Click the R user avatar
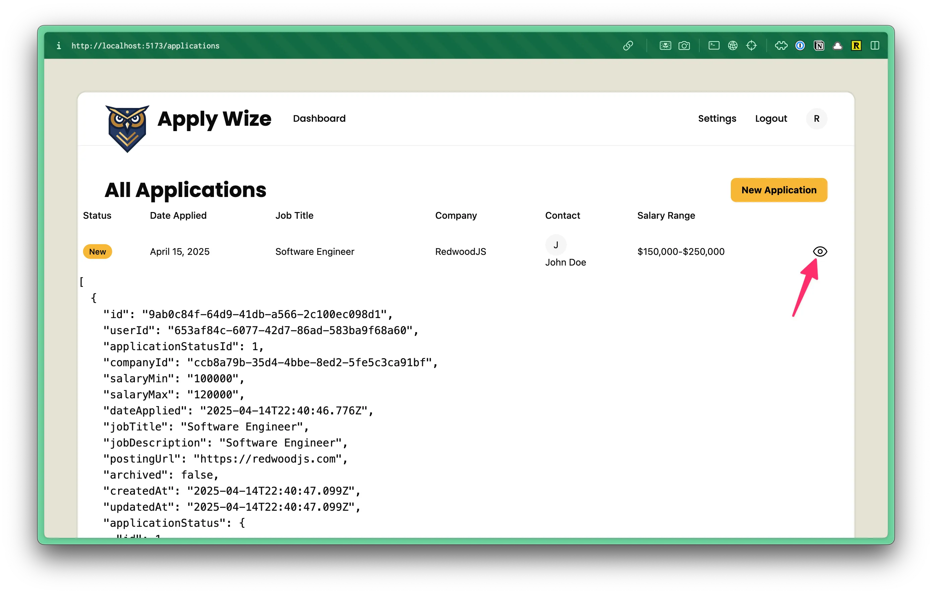Viewport: 932px width, 594px height. click(x=816, y=118)
